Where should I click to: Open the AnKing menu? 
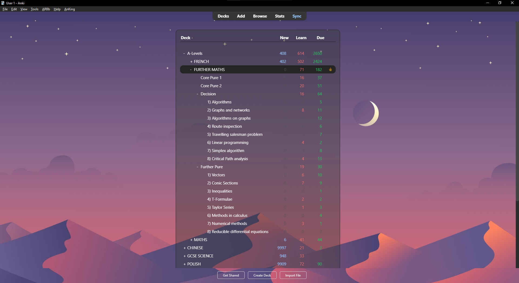pyautogui.click(x=69, y=9)
